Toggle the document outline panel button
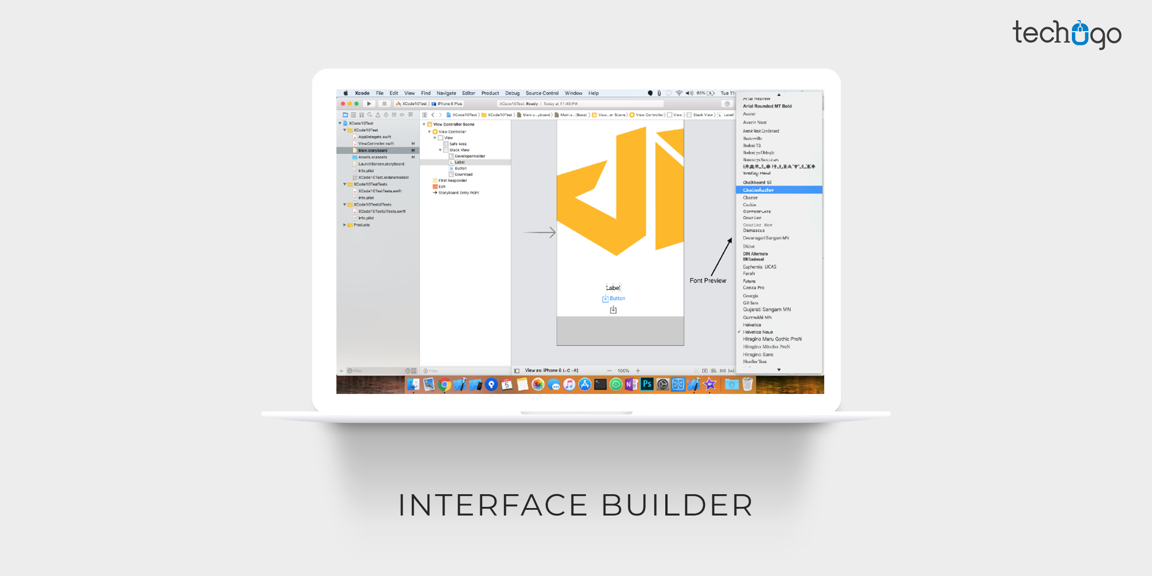Viewport: 1152px width, 576px height. pyautogui.click(x=517, y=371)
